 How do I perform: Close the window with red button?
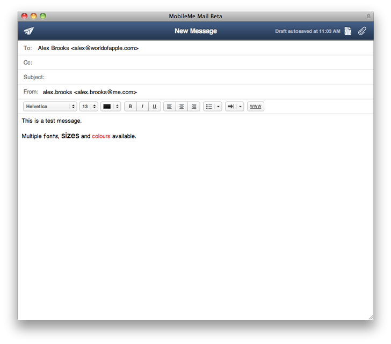point(25,16)
